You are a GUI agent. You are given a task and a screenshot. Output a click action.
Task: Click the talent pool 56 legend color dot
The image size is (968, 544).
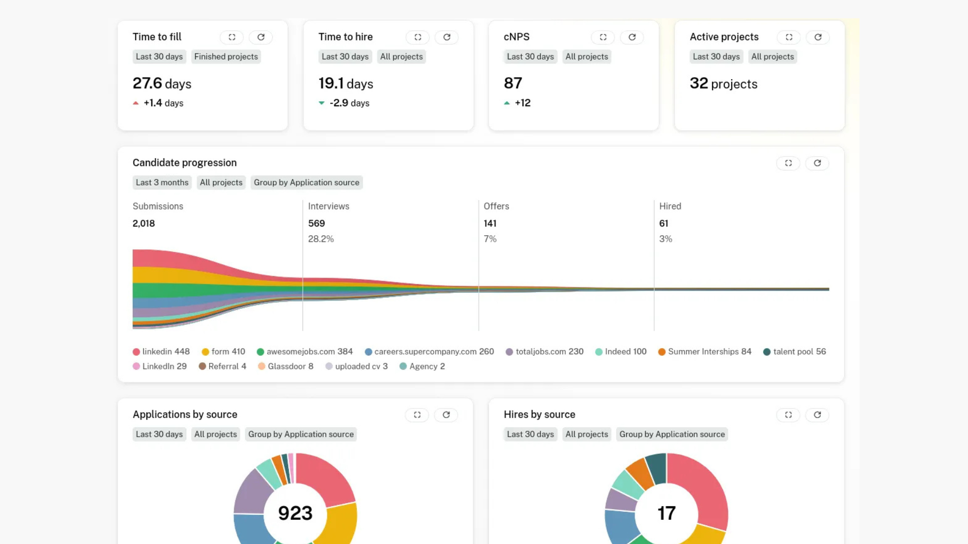767,352
